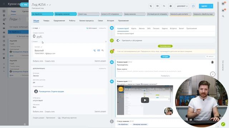The image size is (229, 128).
Task: Click the bell notifications icon in right panel
Action: click(x=223, y=10)
